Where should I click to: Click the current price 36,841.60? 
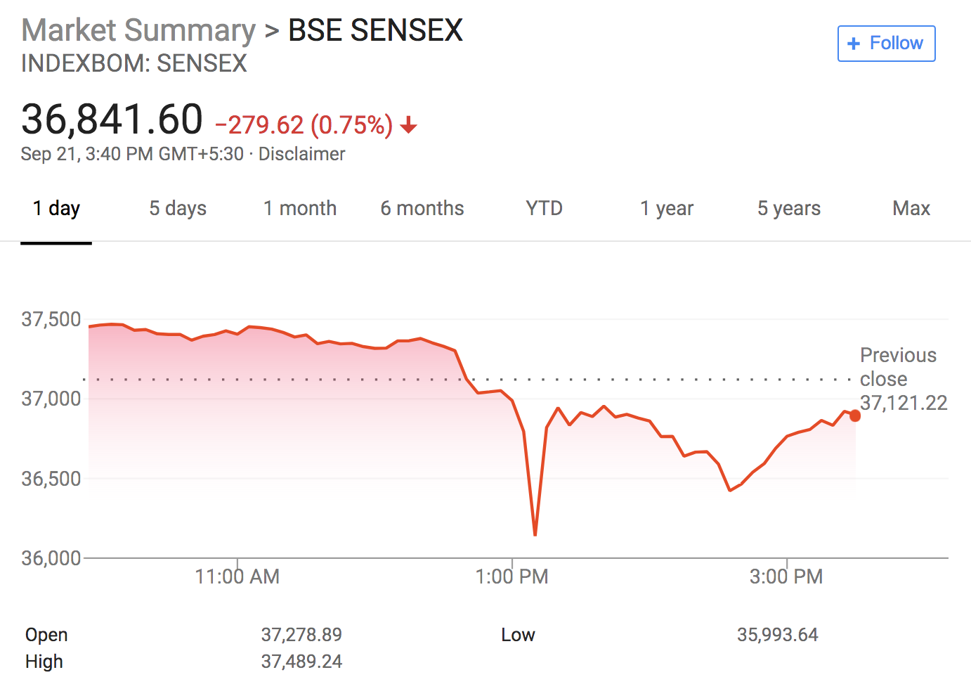pos(112,120)
